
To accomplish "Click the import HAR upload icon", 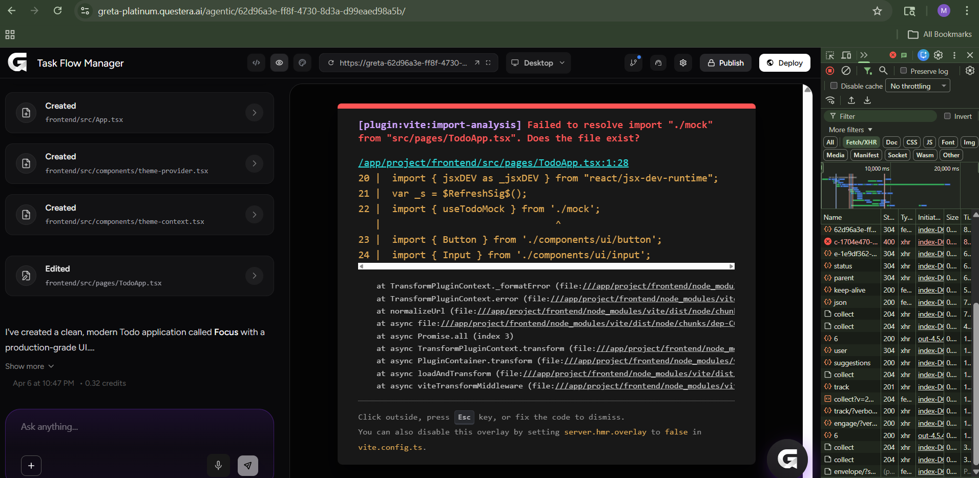I will 851,100.
